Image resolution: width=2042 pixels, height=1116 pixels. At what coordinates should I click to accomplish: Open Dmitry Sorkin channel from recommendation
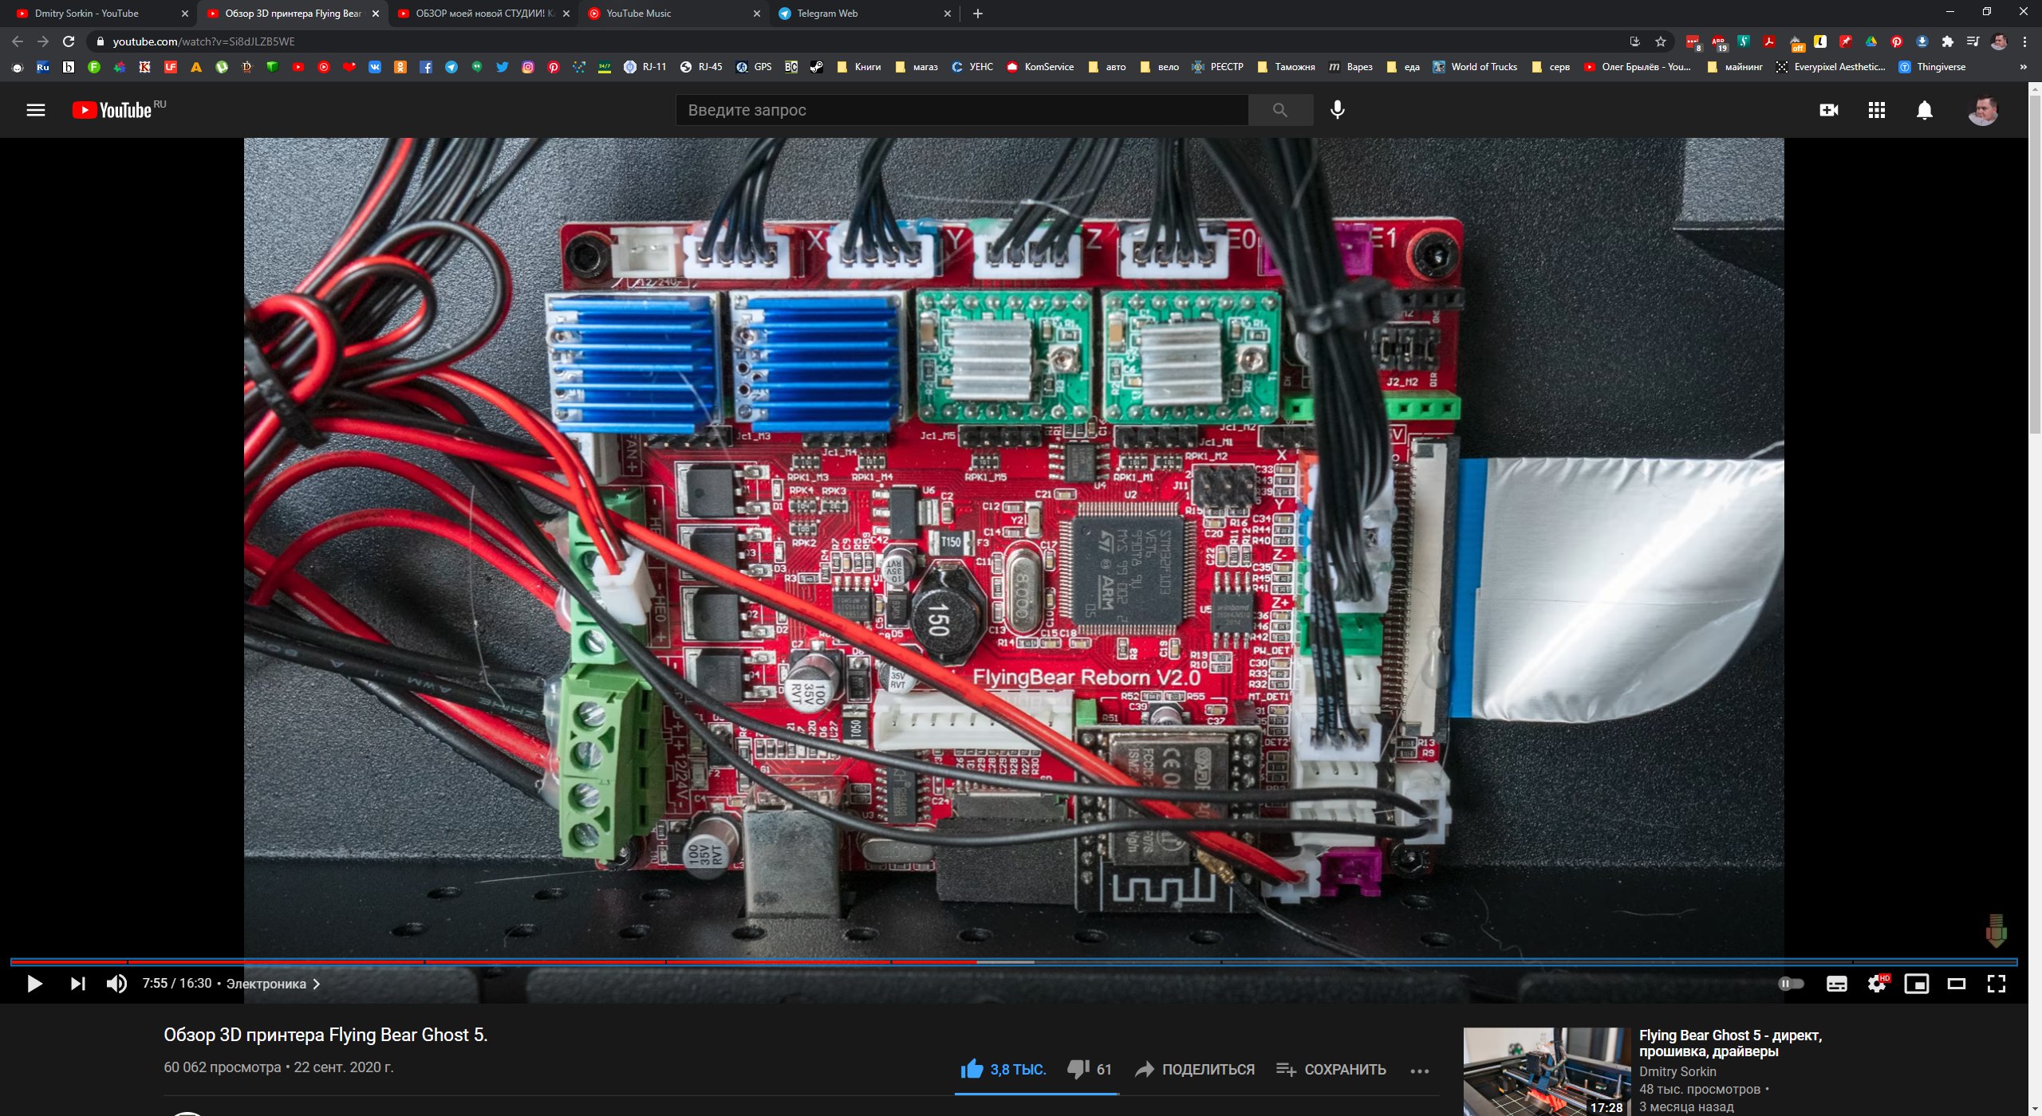point(1677,1071)
